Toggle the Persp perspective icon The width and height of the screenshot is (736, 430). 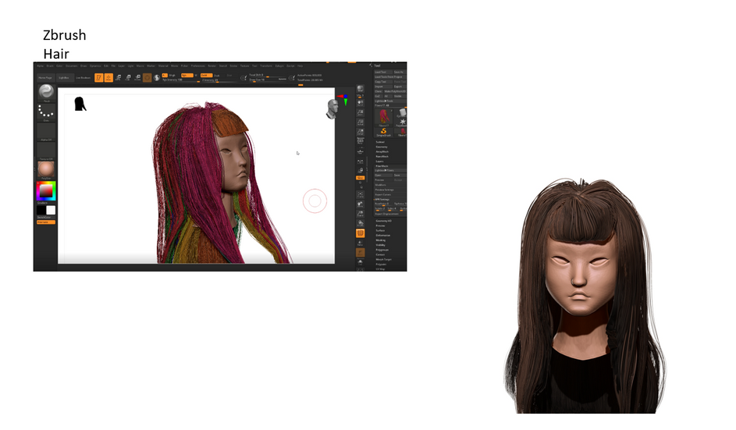pyautogui.click(x=360, y=140)
